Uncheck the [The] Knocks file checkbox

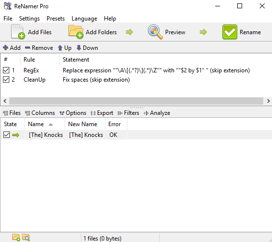[6, 134]
